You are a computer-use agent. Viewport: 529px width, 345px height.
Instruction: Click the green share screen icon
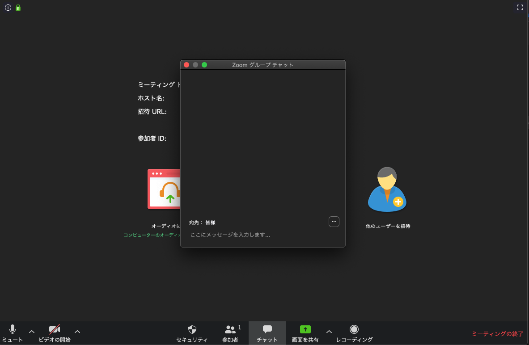coord(305,329)
